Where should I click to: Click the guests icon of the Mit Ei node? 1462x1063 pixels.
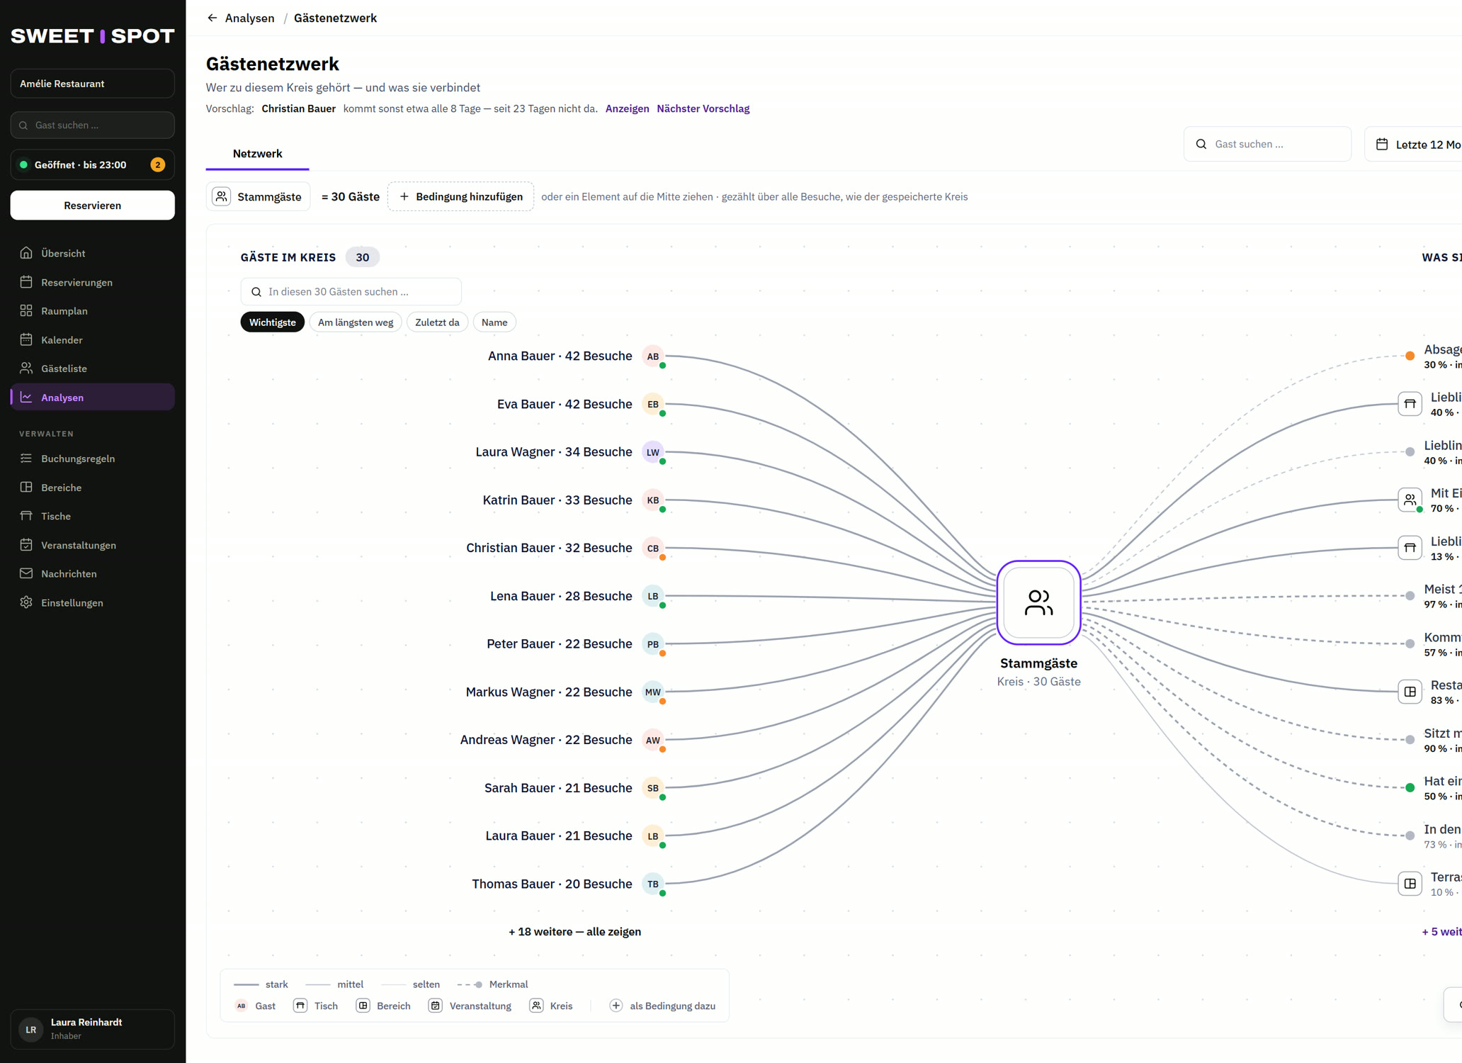(1410, 500)
